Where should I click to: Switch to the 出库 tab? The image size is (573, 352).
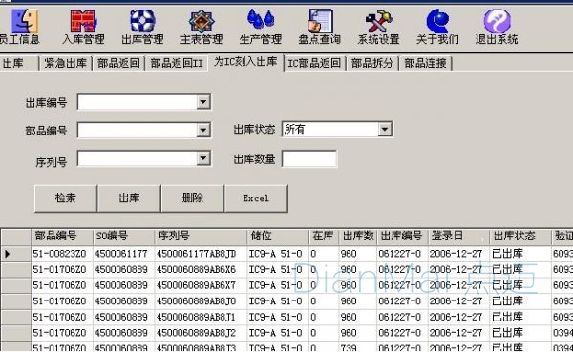coord(19,63)
